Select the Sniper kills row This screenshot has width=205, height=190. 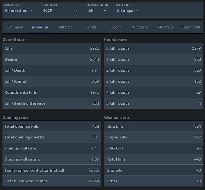[x=153, y=137]
